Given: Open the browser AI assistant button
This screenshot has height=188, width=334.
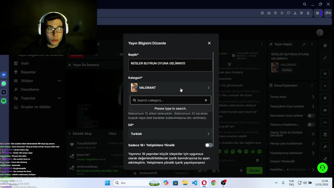Looking at the screenshot, I should tap(328, 13).
